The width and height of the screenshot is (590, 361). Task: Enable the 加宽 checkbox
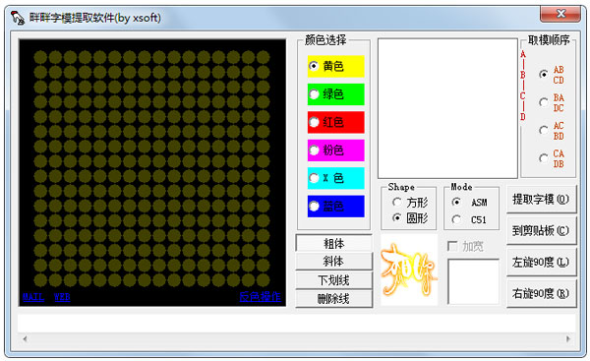point(465,247)
